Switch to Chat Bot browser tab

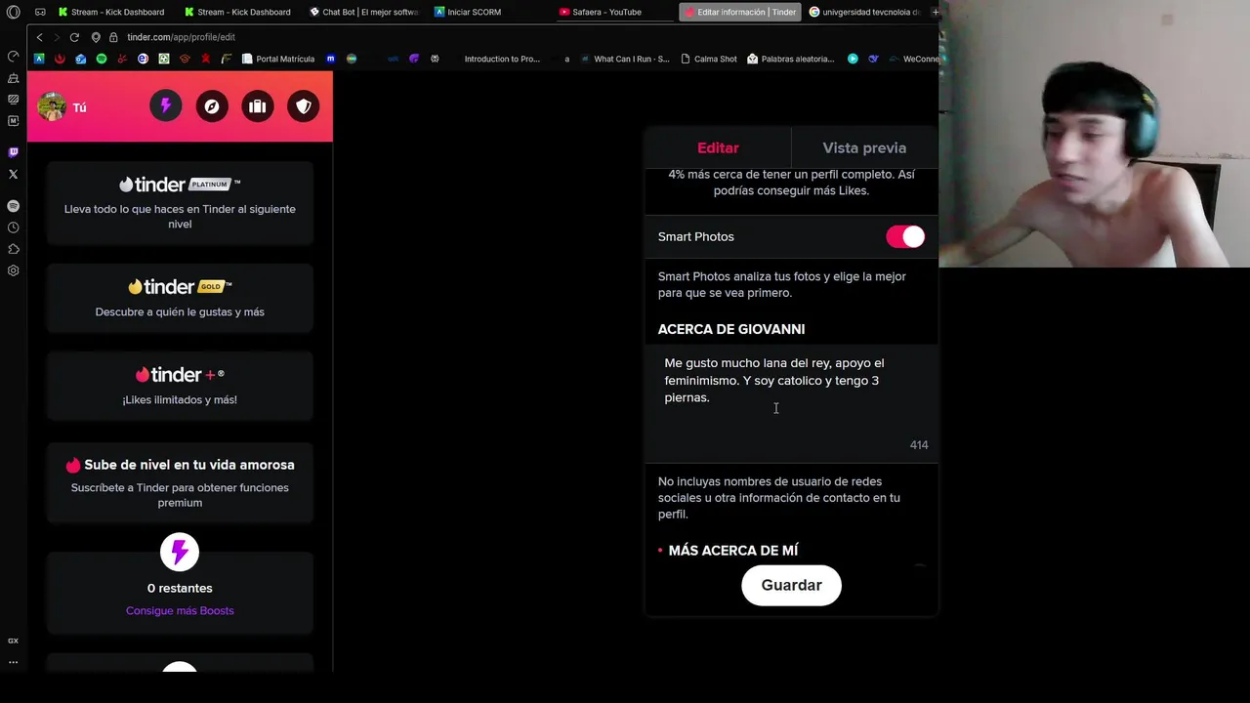point(364,12)
